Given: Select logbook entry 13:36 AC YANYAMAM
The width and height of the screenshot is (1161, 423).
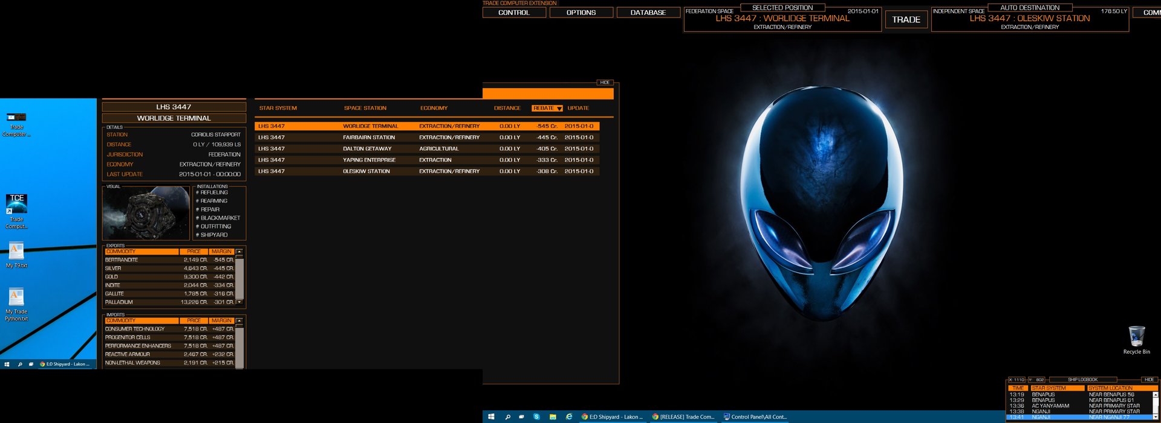Looking at the screenshot, I should click(1079, 406).
